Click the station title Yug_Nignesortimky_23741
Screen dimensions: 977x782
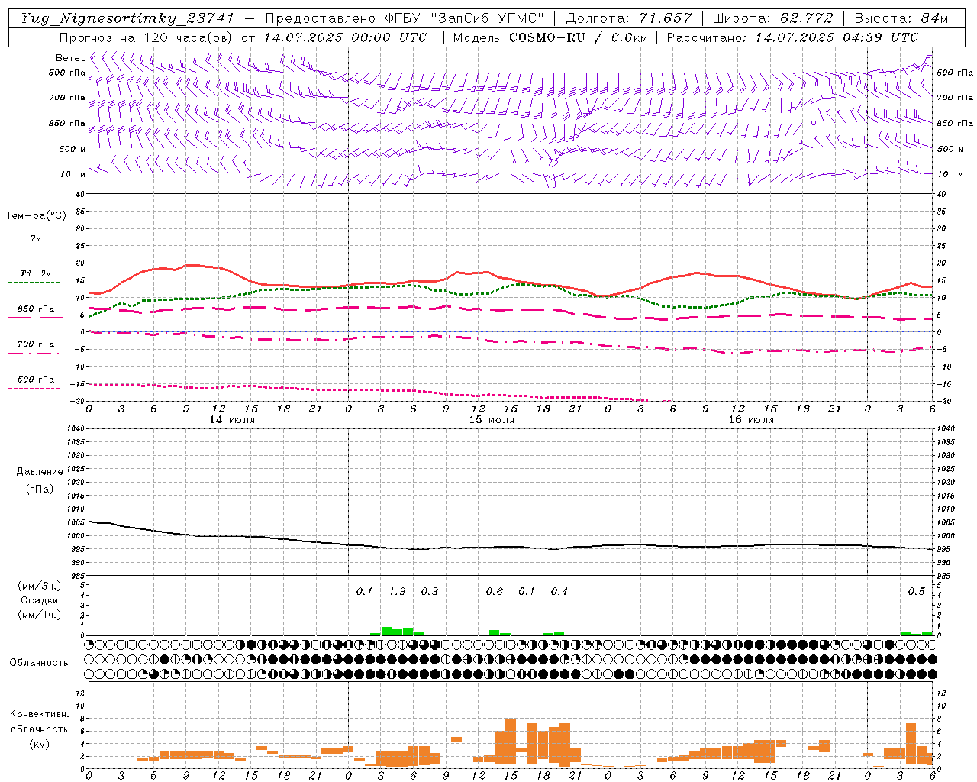(x=127, y=18)
